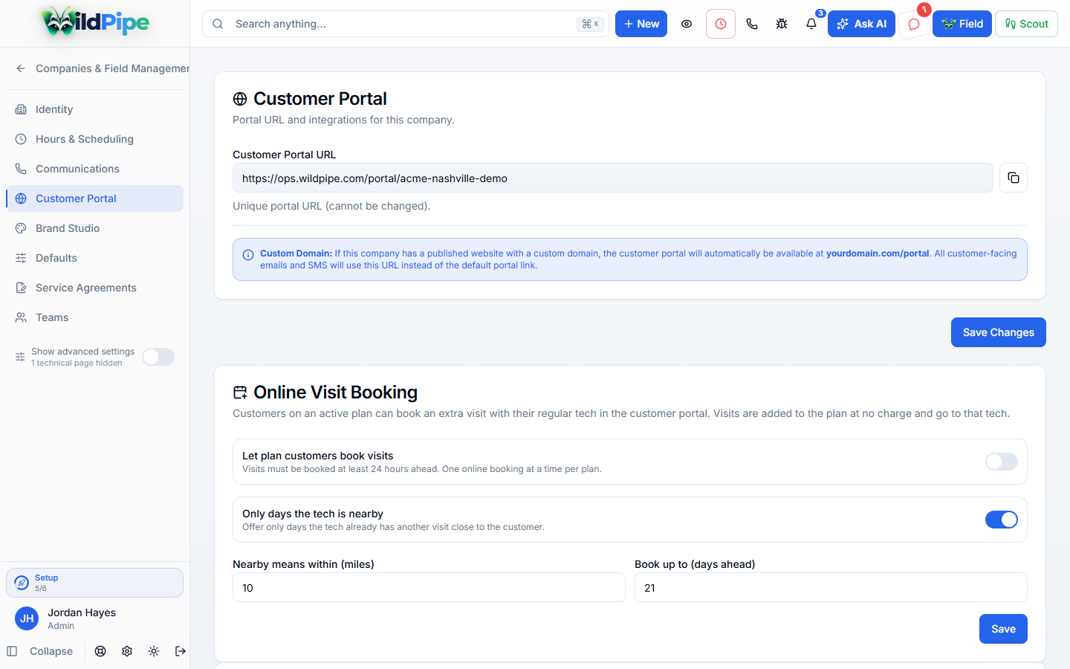The height and width of the screenshot is (669, 1070).
Task: Open settings gear in bottom bar
Action: pos(127,651)
